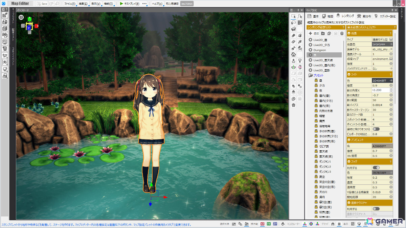Open the 表示(V) menu
Screen dimensions: 406x228
(96, 3)
